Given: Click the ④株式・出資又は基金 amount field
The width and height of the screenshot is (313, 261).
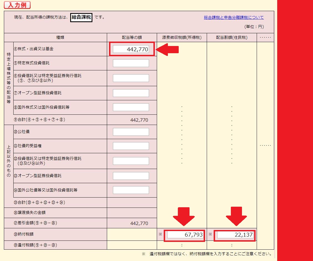Looking at the screenshot, I should click(x=131, y=49).
